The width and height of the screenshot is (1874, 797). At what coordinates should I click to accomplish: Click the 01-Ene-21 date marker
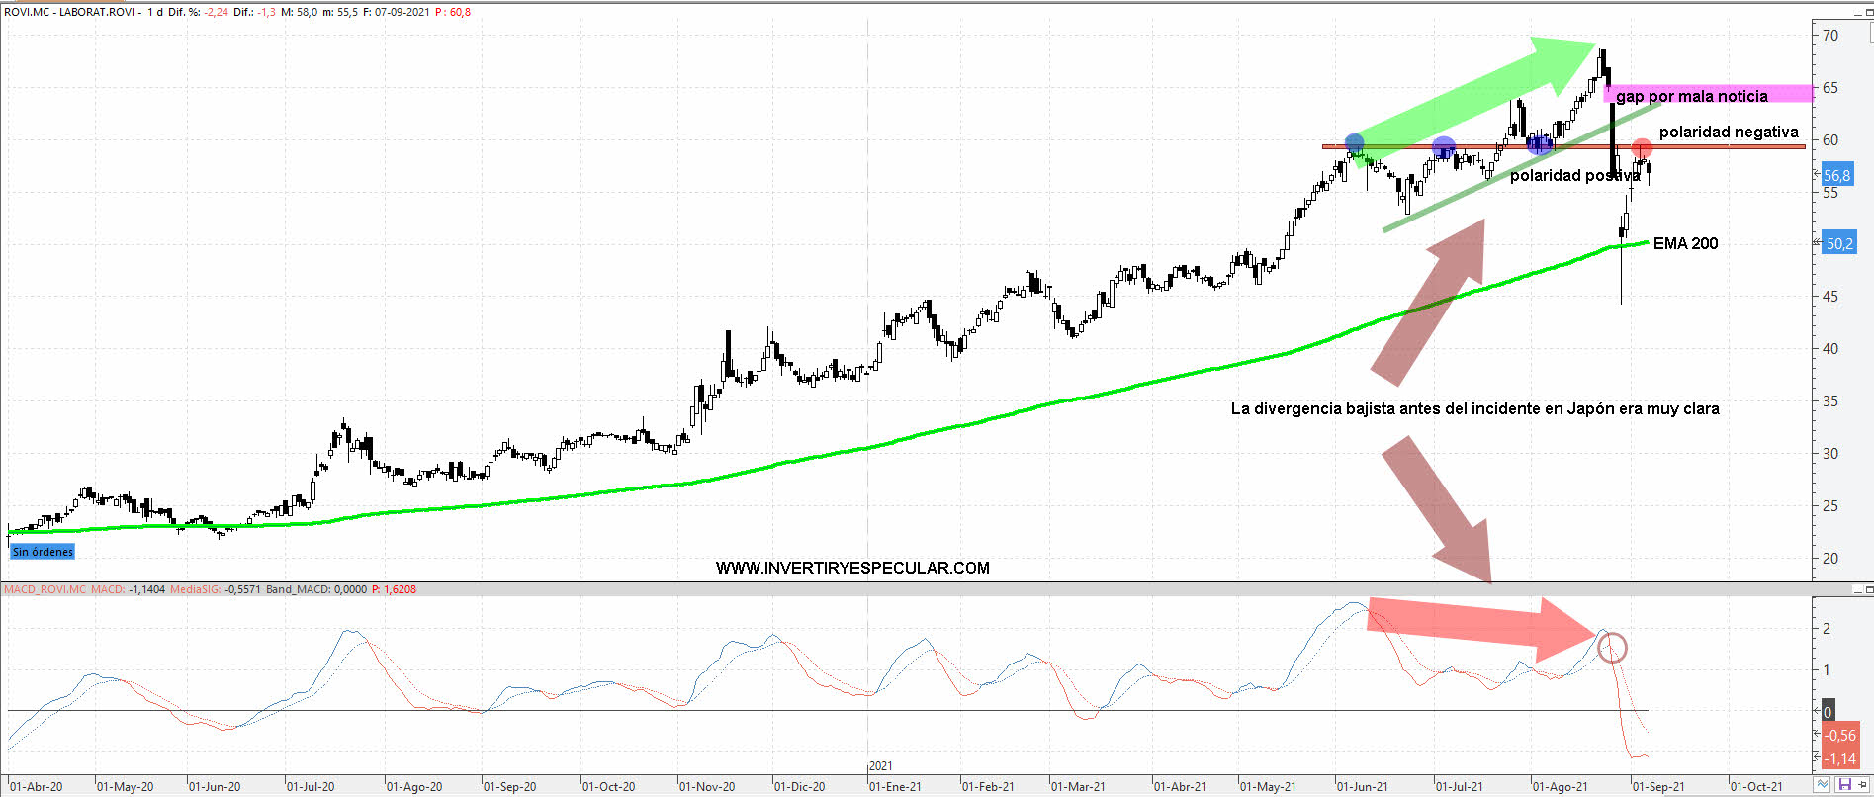pyautogui.click(x=894, y=786)
